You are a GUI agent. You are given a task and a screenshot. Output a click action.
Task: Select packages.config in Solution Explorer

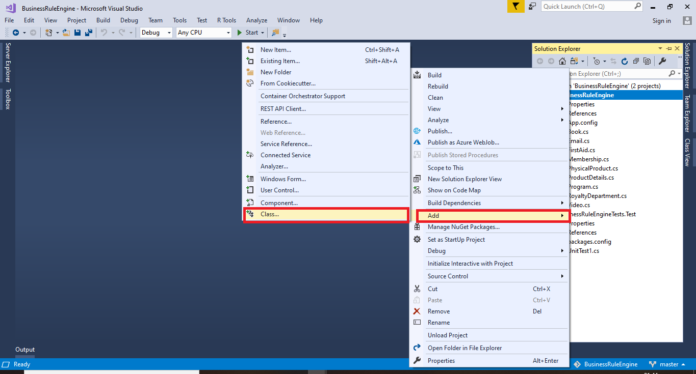[x=590, y=242]
